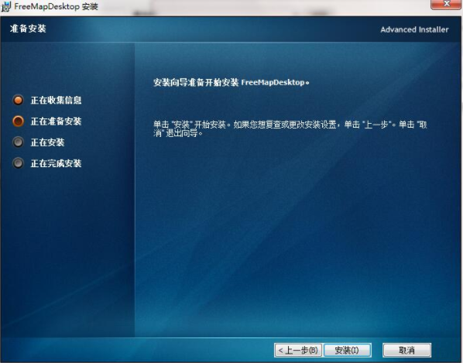Click the gray 正在完成安装 step indicator

19,163
